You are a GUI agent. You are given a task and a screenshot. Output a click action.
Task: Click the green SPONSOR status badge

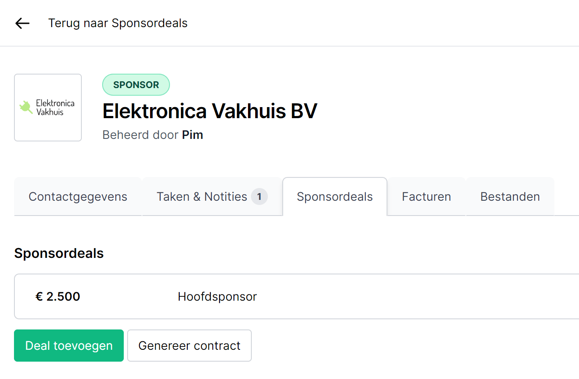tap(136, 85)
